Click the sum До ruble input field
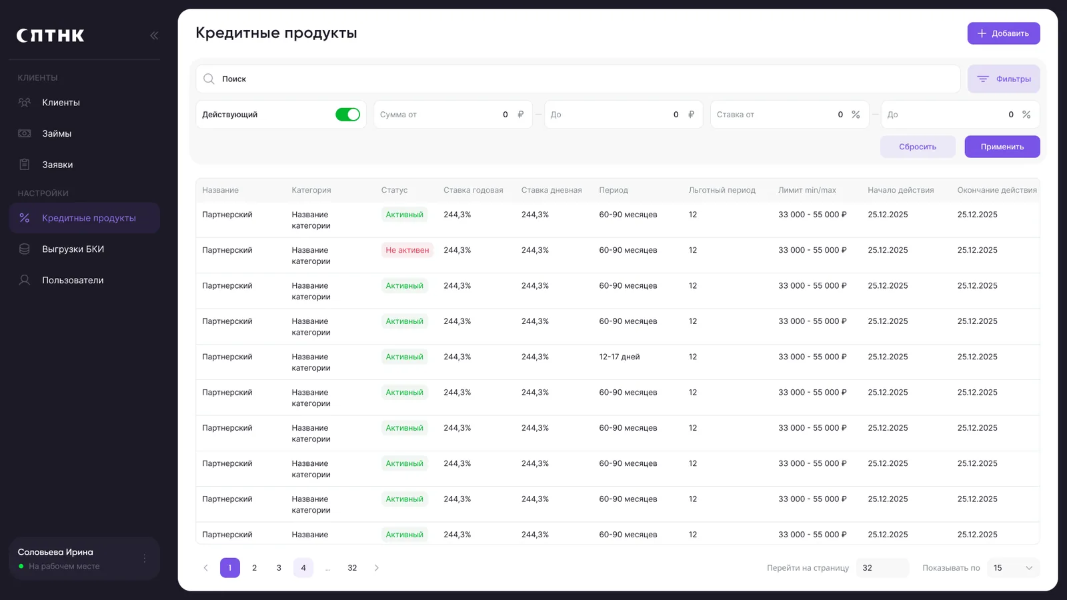 [624, 115]
